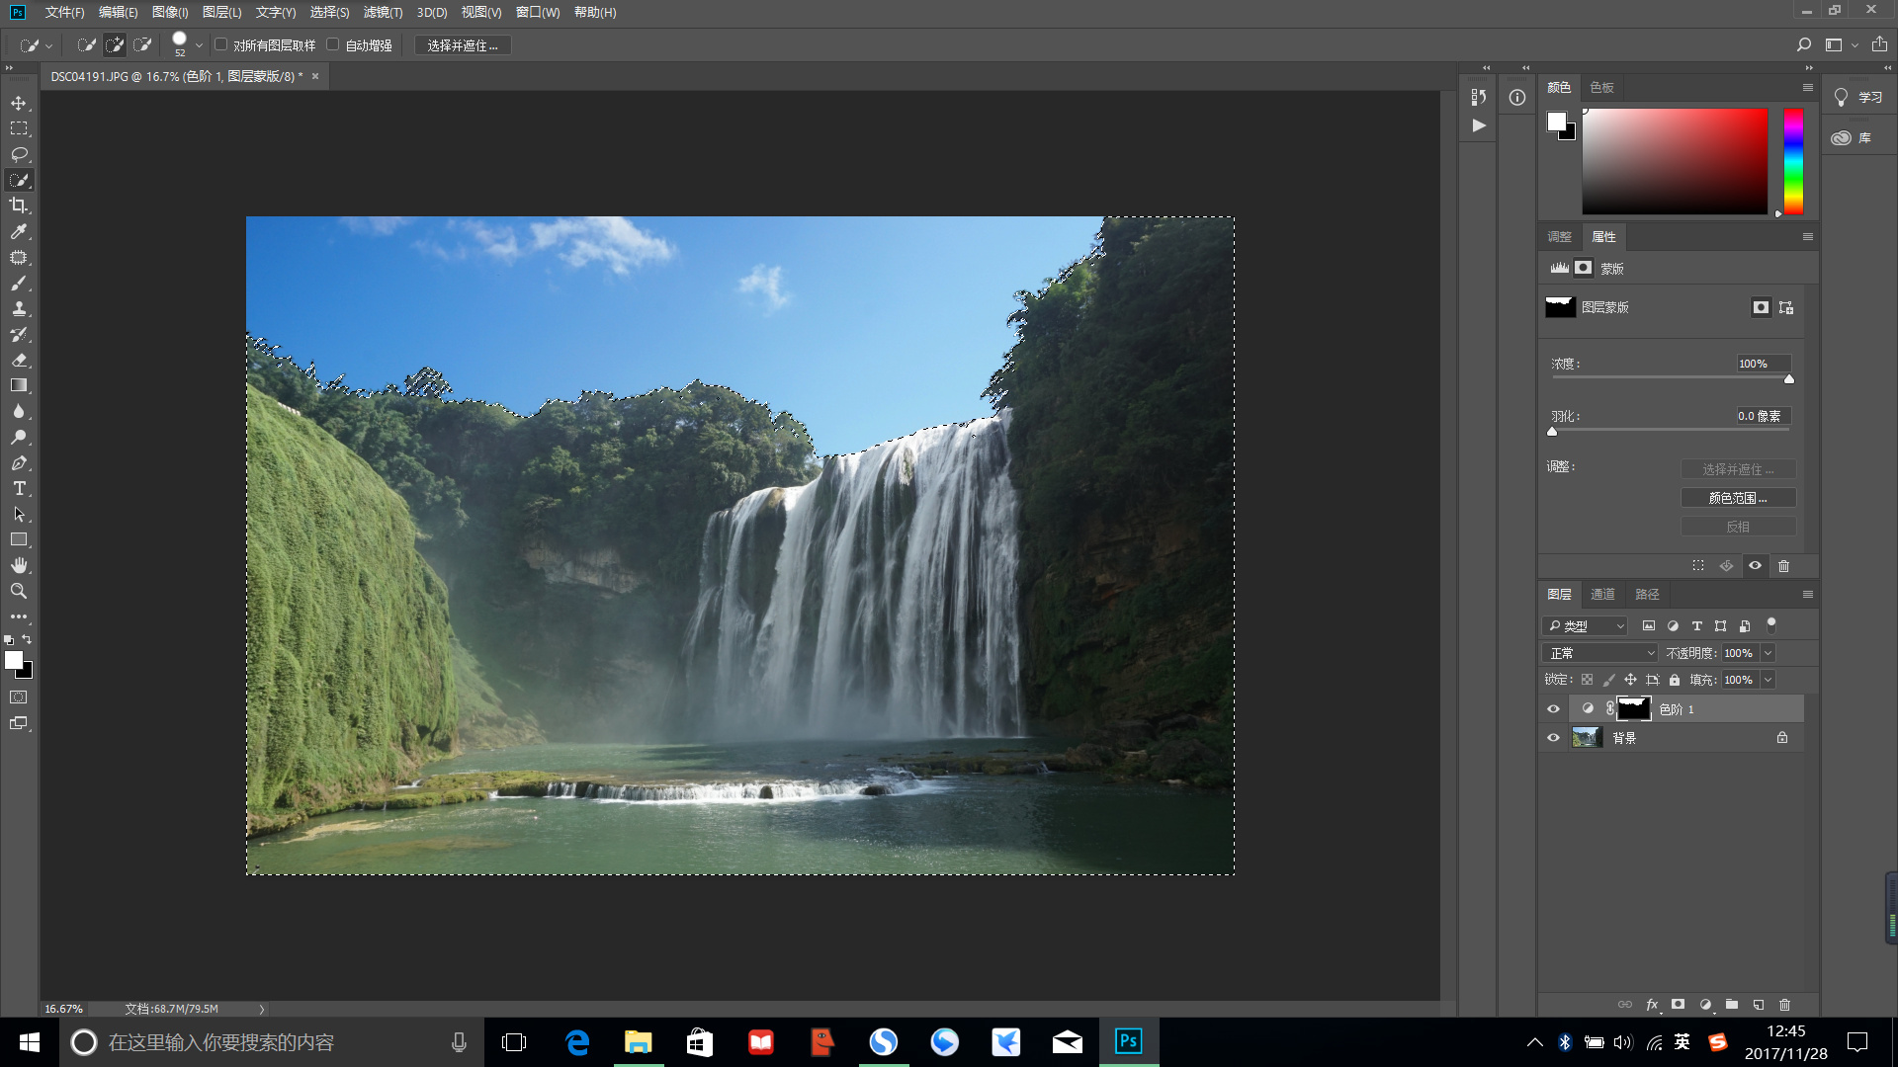Enable 对所有图层取样 checkbox

pyautogui.click(x=221, y=44)
